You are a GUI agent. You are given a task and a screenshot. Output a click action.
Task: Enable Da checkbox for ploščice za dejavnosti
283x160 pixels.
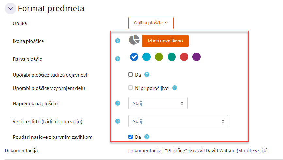click(131, 75)
